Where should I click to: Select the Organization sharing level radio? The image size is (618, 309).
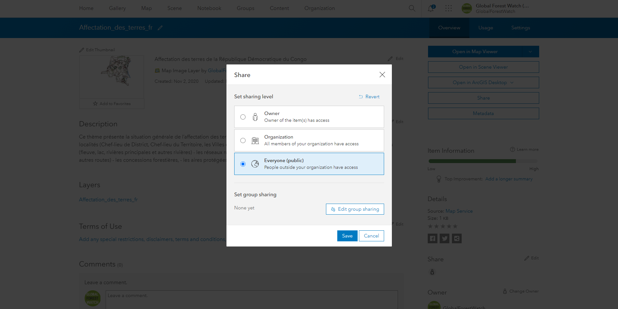click(243, 140)
